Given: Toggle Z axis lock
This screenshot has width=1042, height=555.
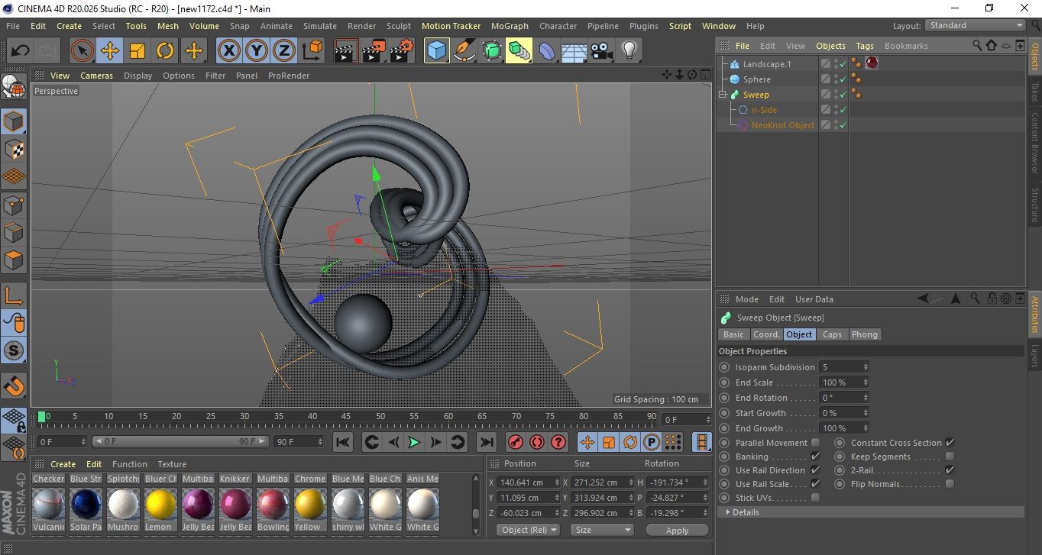Looking at the screenshot, I should [284, 51].
